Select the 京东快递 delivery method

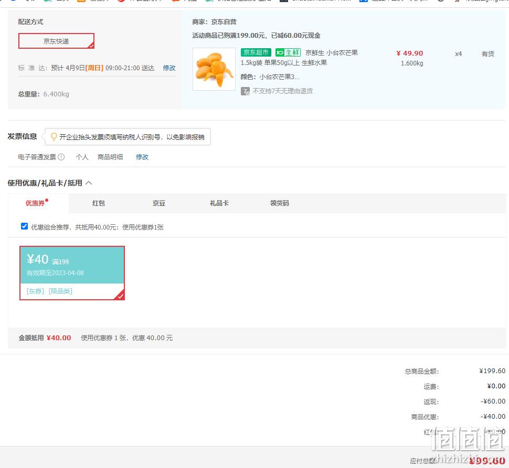(56, 41)
